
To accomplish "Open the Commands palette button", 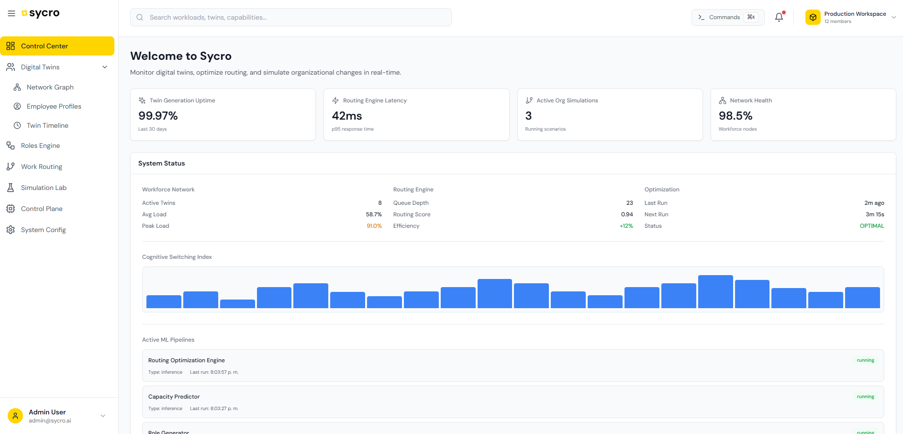I will point(727,17).
